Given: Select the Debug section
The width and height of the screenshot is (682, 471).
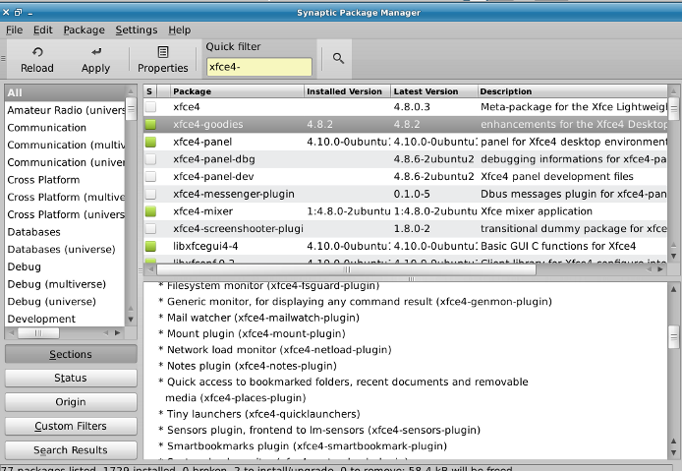Looking at the screenshot, I should pyautogui.click(x=65, y=266).
